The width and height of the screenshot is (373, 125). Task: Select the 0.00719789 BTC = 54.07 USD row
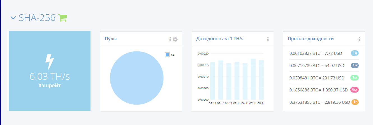[324, 65]
